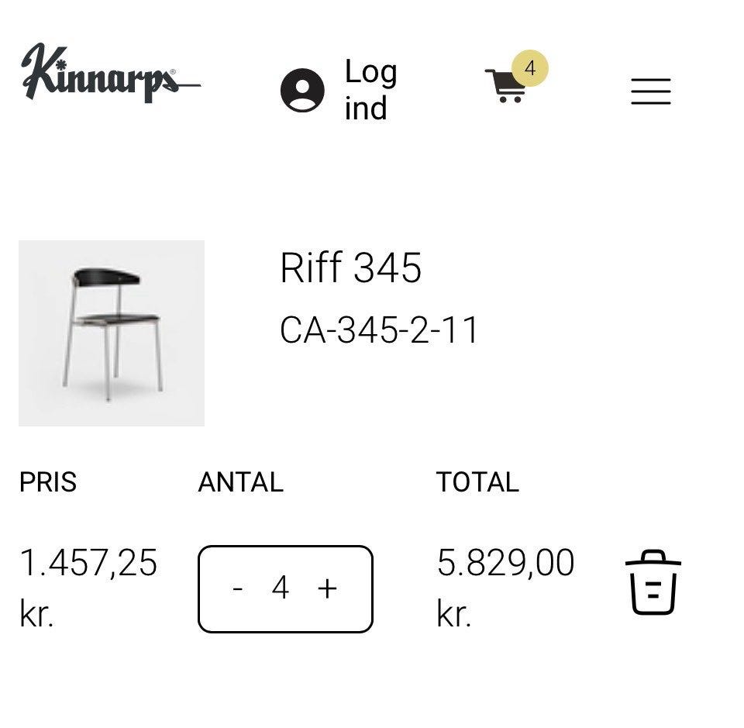
Task: Click the Kinnarps logo
Action: click(111, 73)
